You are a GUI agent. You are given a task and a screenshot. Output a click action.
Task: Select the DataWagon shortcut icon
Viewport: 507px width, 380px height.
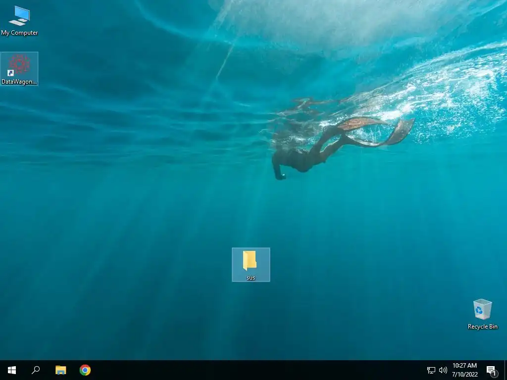coord(19,69)
